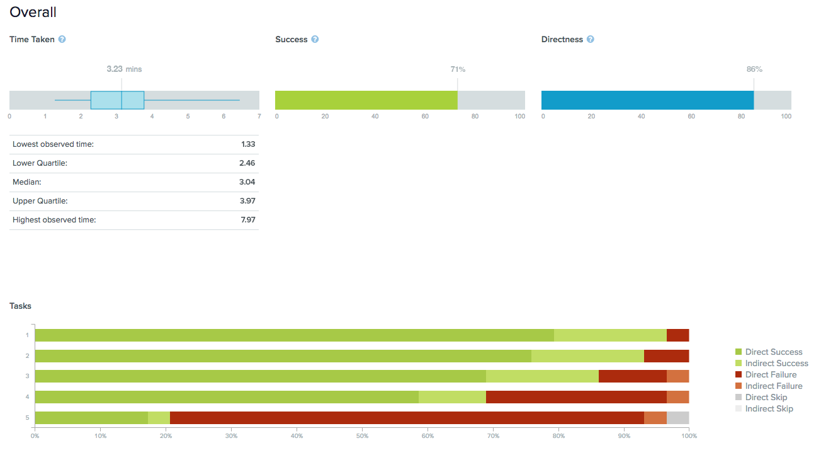Click the question mark icon beside Directness
Screen dimensions: 821x455
(x=590, y=39)
